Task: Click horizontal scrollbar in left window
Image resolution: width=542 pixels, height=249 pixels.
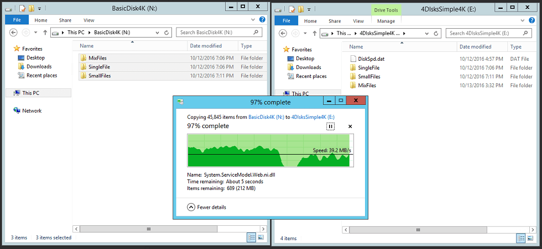Action: point(148,228)
